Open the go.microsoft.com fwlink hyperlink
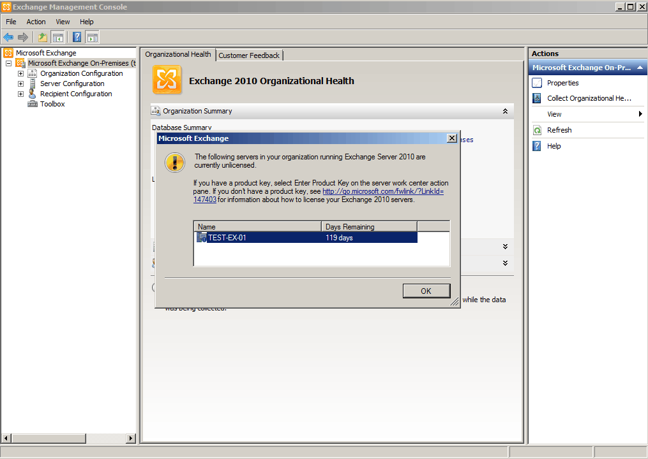 382,191
